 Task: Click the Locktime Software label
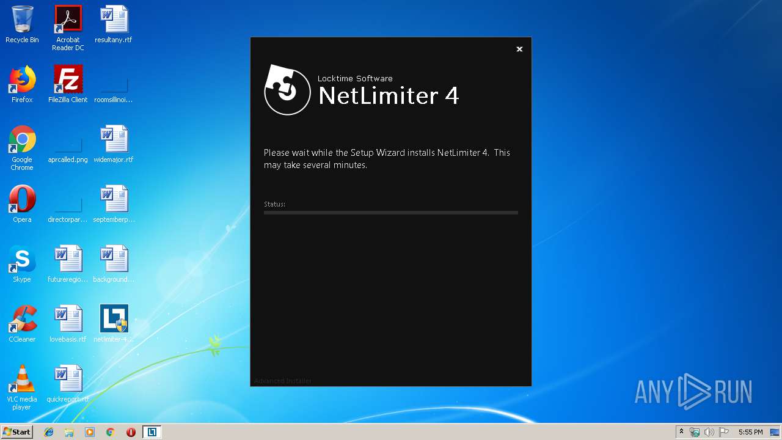(x=355, y=78)
